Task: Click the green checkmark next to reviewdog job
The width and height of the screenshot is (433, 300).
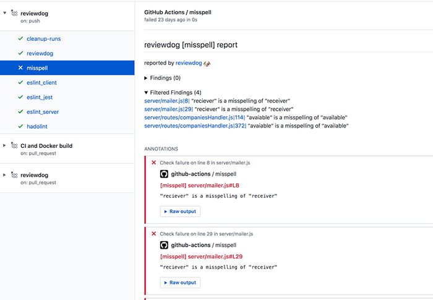Action: pos(20,53)
